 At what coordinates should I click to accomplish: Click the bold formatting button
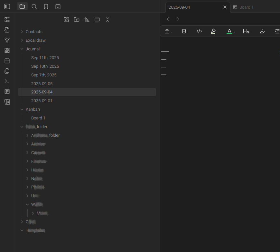[184, 31]
